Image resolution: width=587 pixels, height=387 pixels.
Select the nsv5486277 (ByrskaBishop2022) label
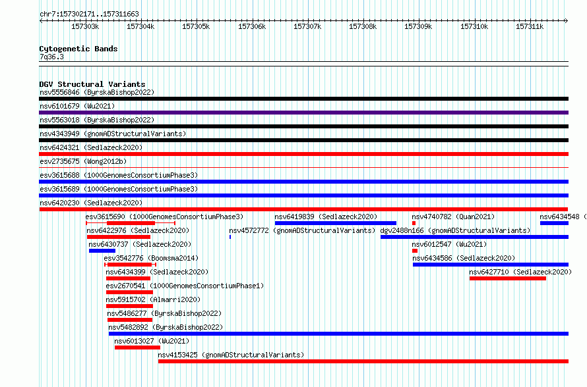[164, 313]
